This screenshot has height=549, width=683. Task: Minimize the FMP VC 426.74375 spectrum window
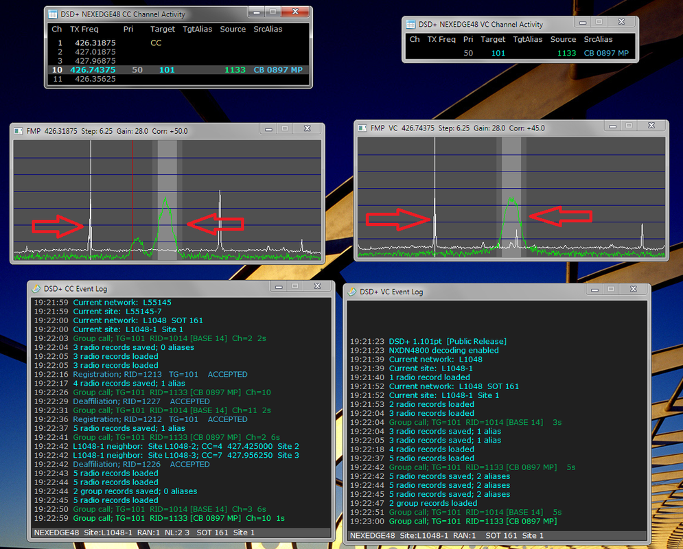coord(613,126)
